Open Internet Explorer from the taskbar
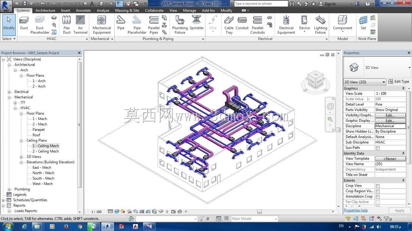This screenshot has width=412, height=231. pyautogui.click(x=24, y=226)
